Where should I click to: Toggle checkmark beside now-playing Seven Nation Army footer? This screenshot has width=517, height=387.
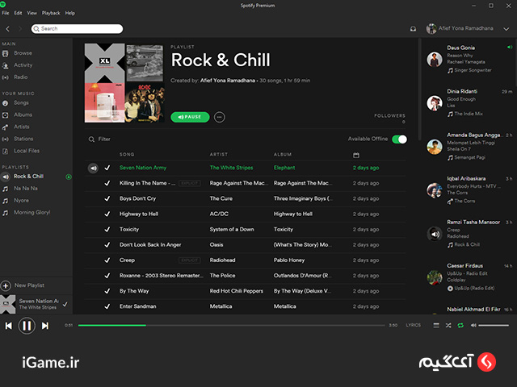tap(65, 305)
